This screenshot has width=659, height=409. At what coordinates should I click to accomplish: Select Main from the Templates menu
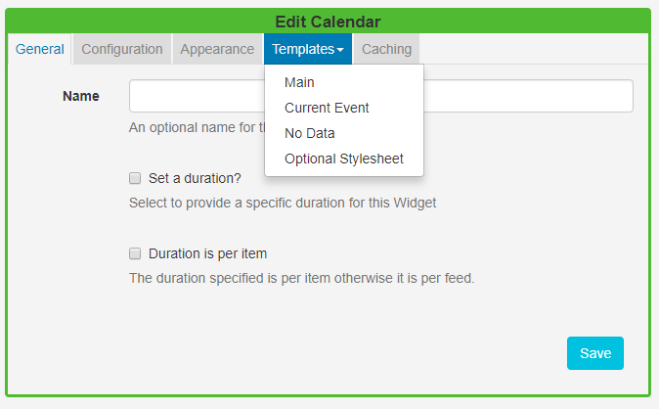click(299, 82)
